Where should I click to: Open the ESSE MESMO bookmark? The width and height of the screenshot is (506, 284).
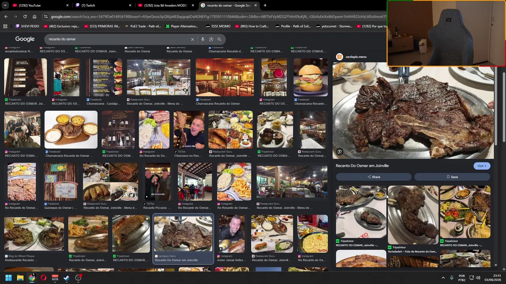[x=218, y=26]
